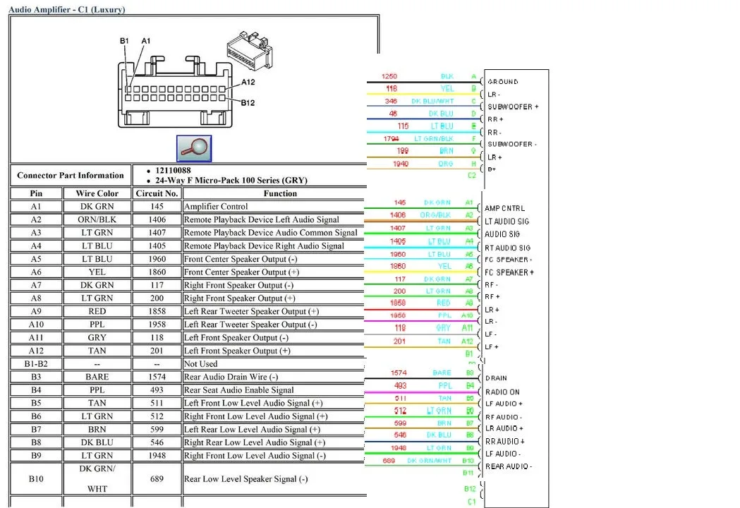The image size is (740, 508).
Task: Click the Not Used function cell
Action: pyautogui.click(x=275, y=364)
